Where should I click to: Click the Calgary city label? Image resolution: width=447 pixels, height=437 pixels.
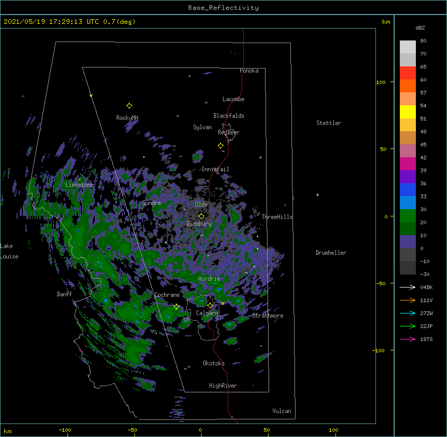(x=207, y=313)
